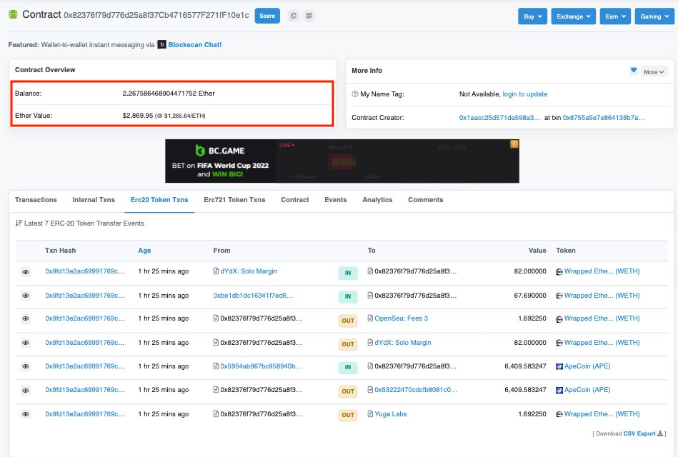
Task: Open the Blockscan Chat! link
Action: (x=195, y=44)
